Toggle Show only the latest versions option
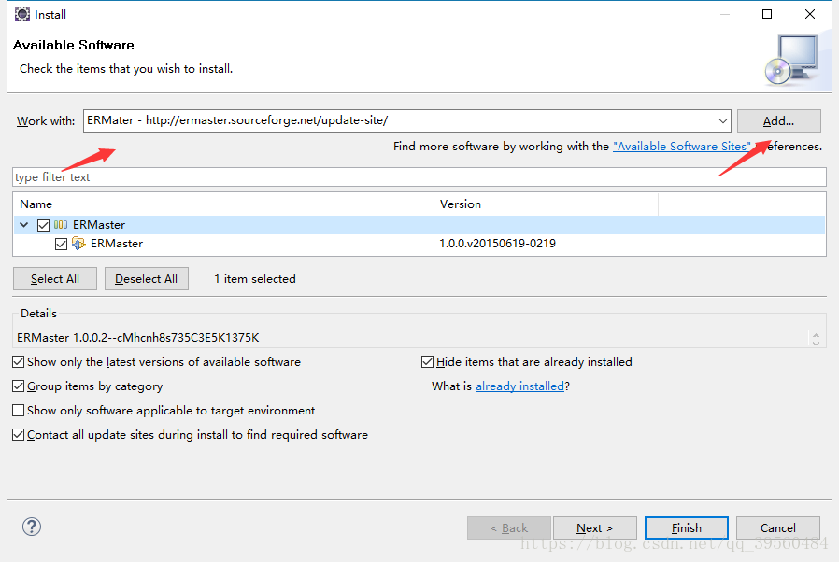839x562 pixels. coord(18,362)
